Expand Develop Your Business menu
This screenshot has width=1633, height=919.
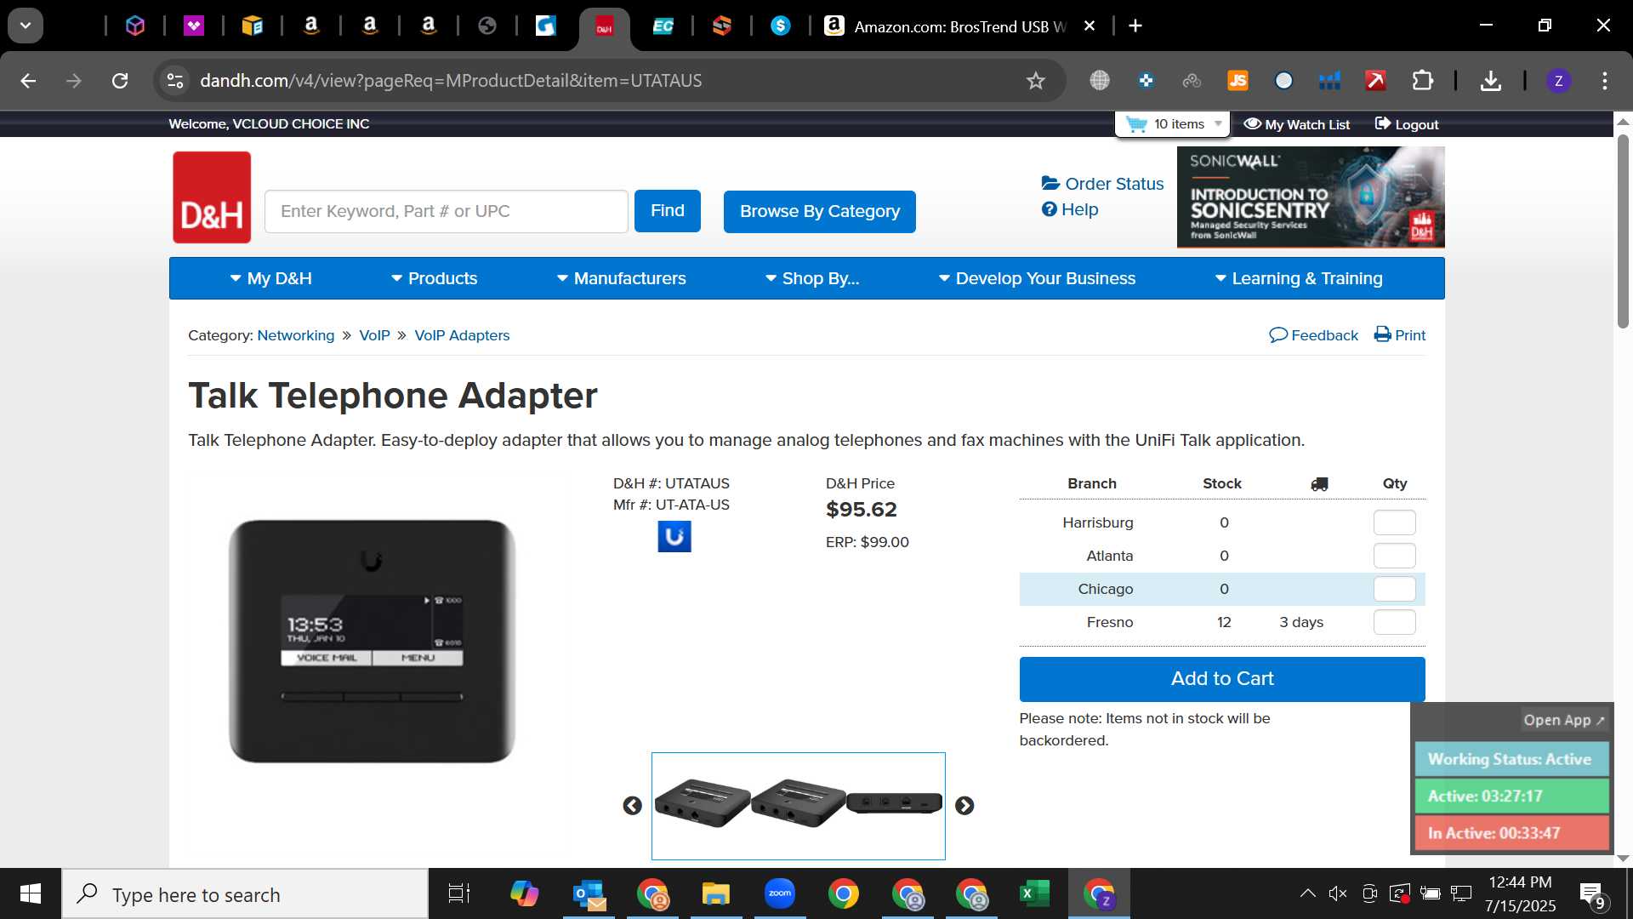coord(1037,278)
